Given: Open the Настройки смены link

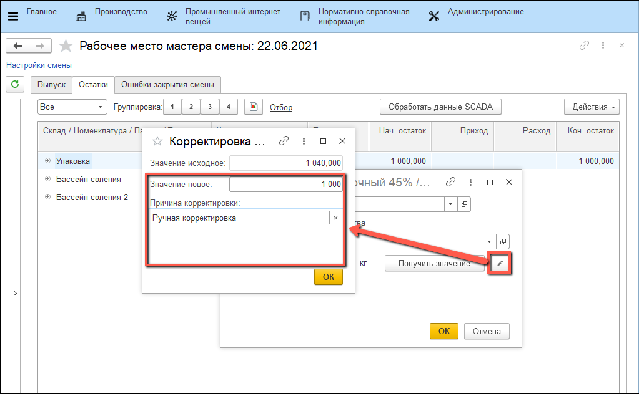Looking at the screenshot, I should (x=39, y=65).
